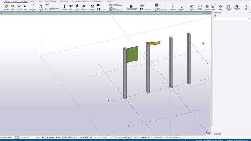Click the rebar by face grid icon
Screen dimensions: 251x141
pos(156,5)
